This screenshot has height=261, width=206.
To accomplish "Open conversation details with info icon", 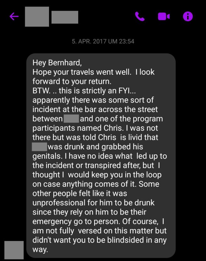I will tap(188, 16).
